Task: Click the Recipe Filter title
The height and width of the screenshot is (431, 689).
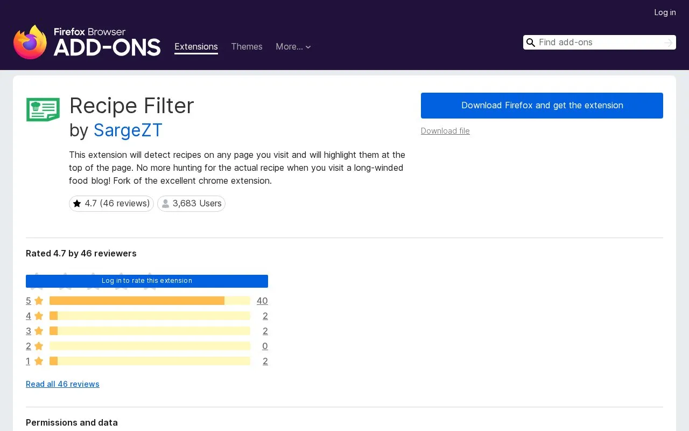Action: [131, 106]
